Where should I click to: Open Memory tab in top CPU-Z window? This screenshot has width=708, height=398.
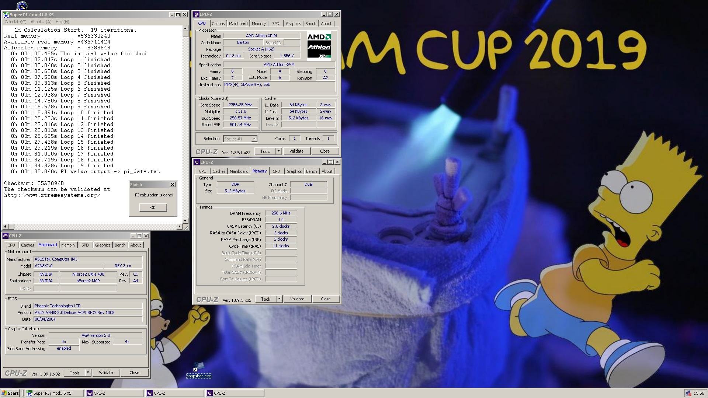pyautogui.click(x=258, y=24)
